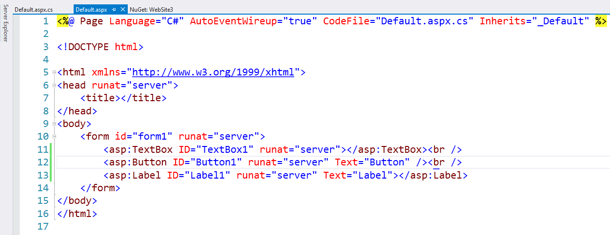
Task: Click the head runat="server" attribute
Action: [x=132, y=86]
